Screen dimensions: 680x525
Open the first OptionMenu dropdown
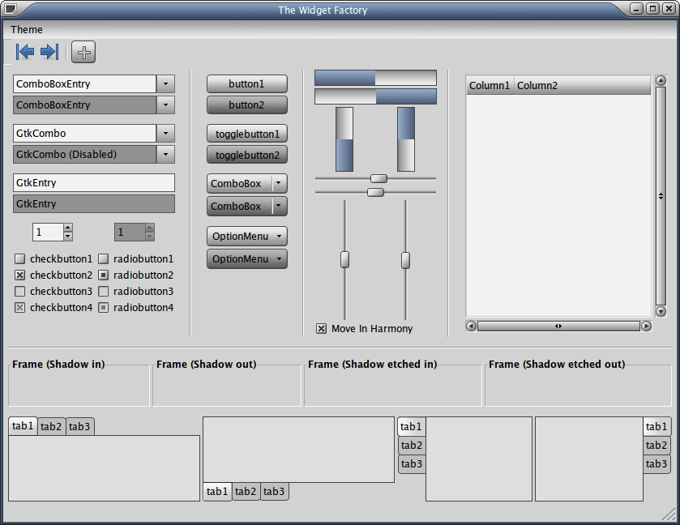(x=246, y=237)
